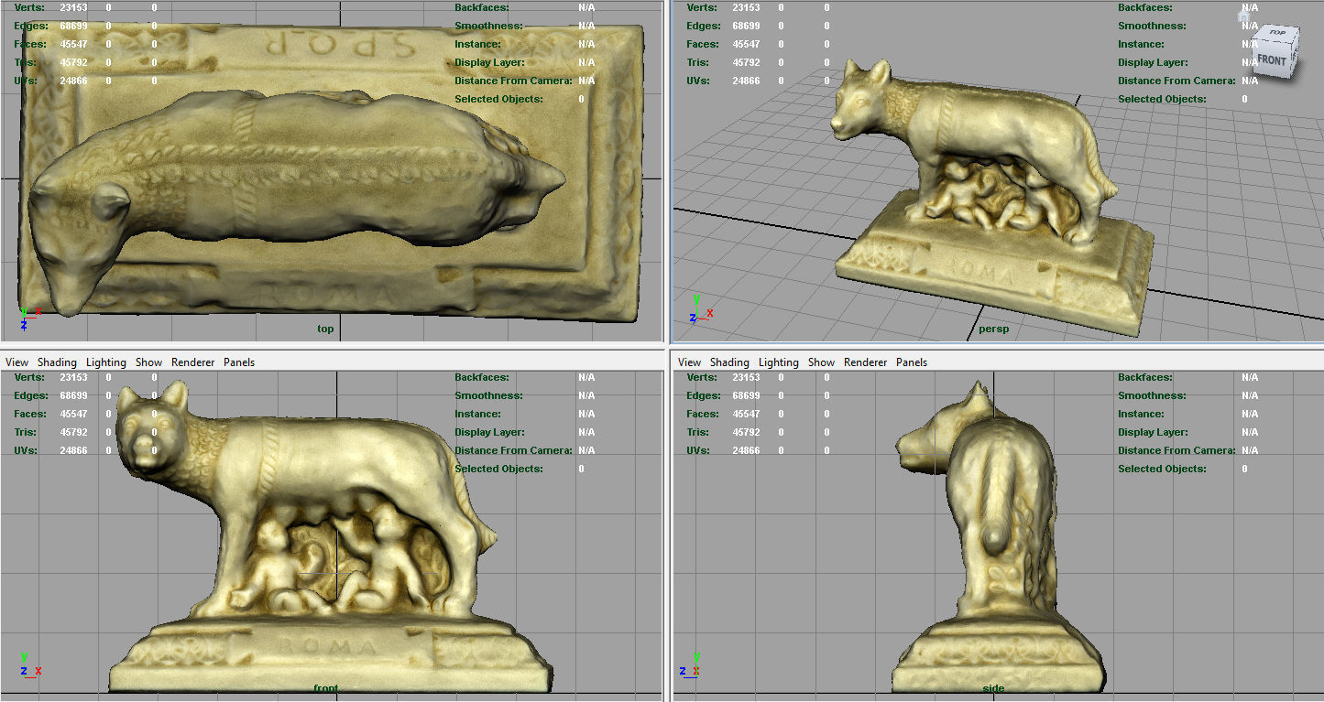Click the 'front' camera label
Viewport: 1324px width, 702px height.
[325, 688]
